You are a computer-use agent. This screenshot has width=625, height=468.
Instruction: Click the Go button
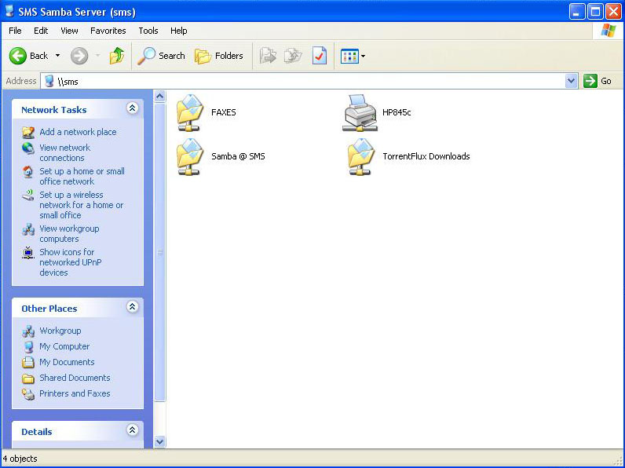click(598, 82)
